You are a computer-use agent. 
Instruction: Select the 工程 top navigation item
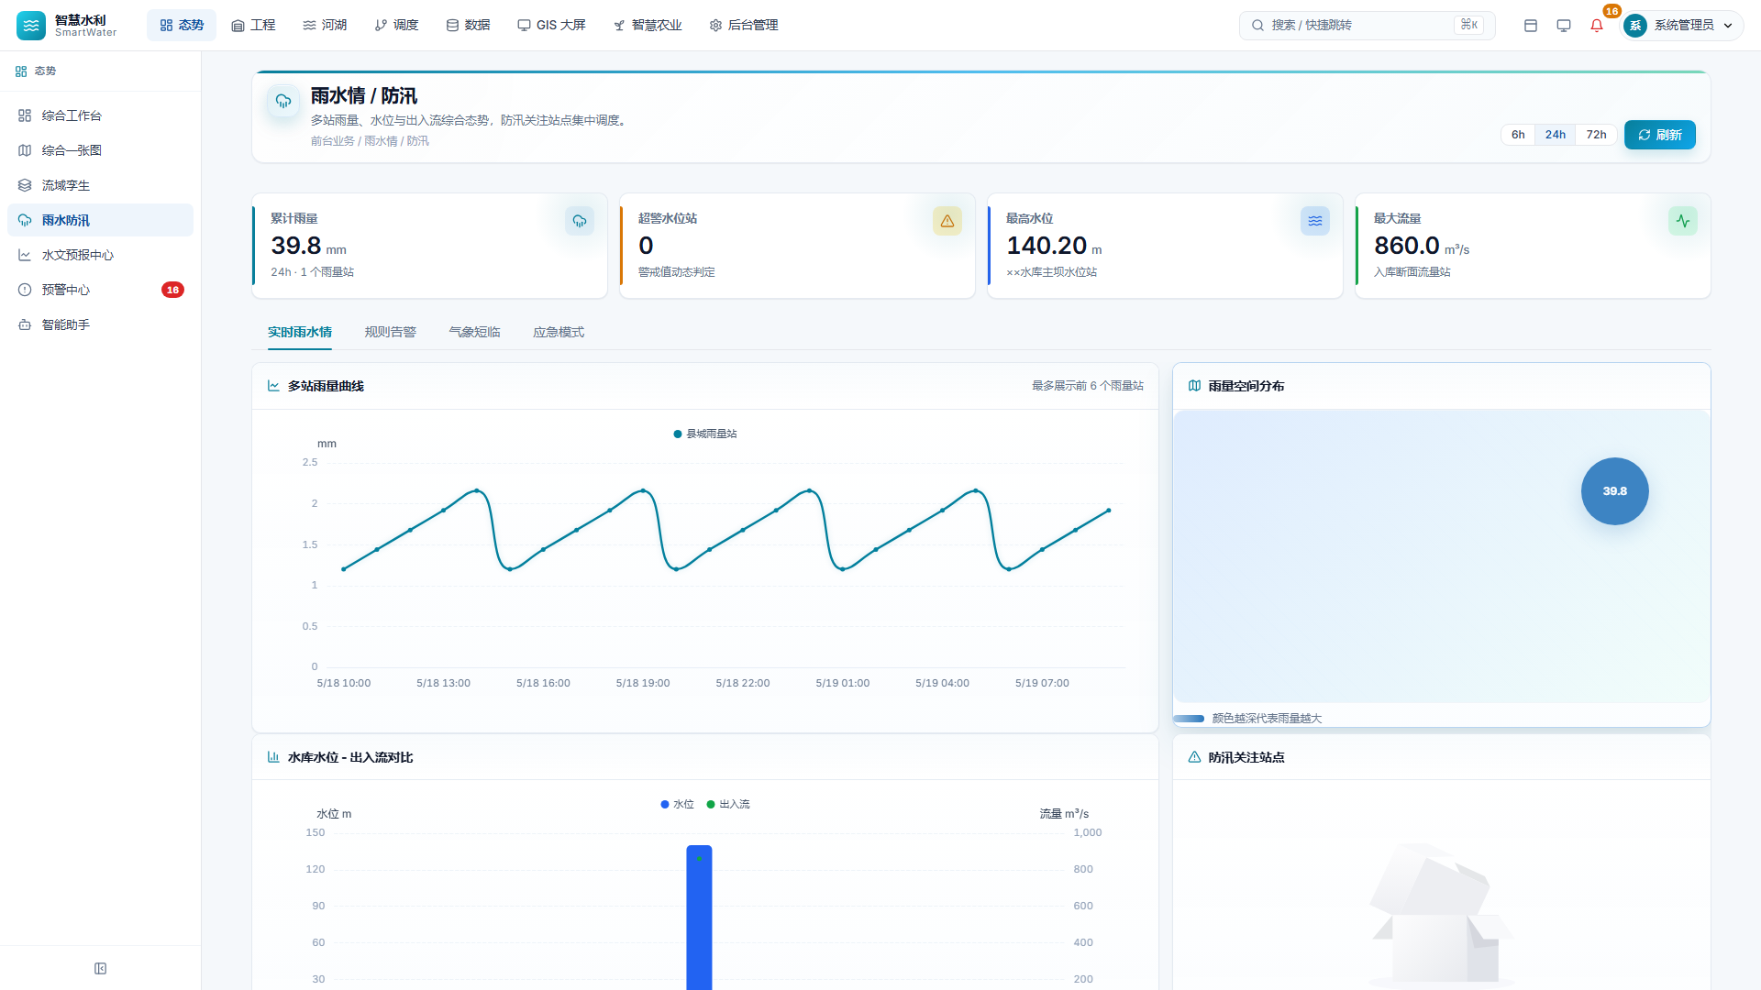click(x=253, y=26)
